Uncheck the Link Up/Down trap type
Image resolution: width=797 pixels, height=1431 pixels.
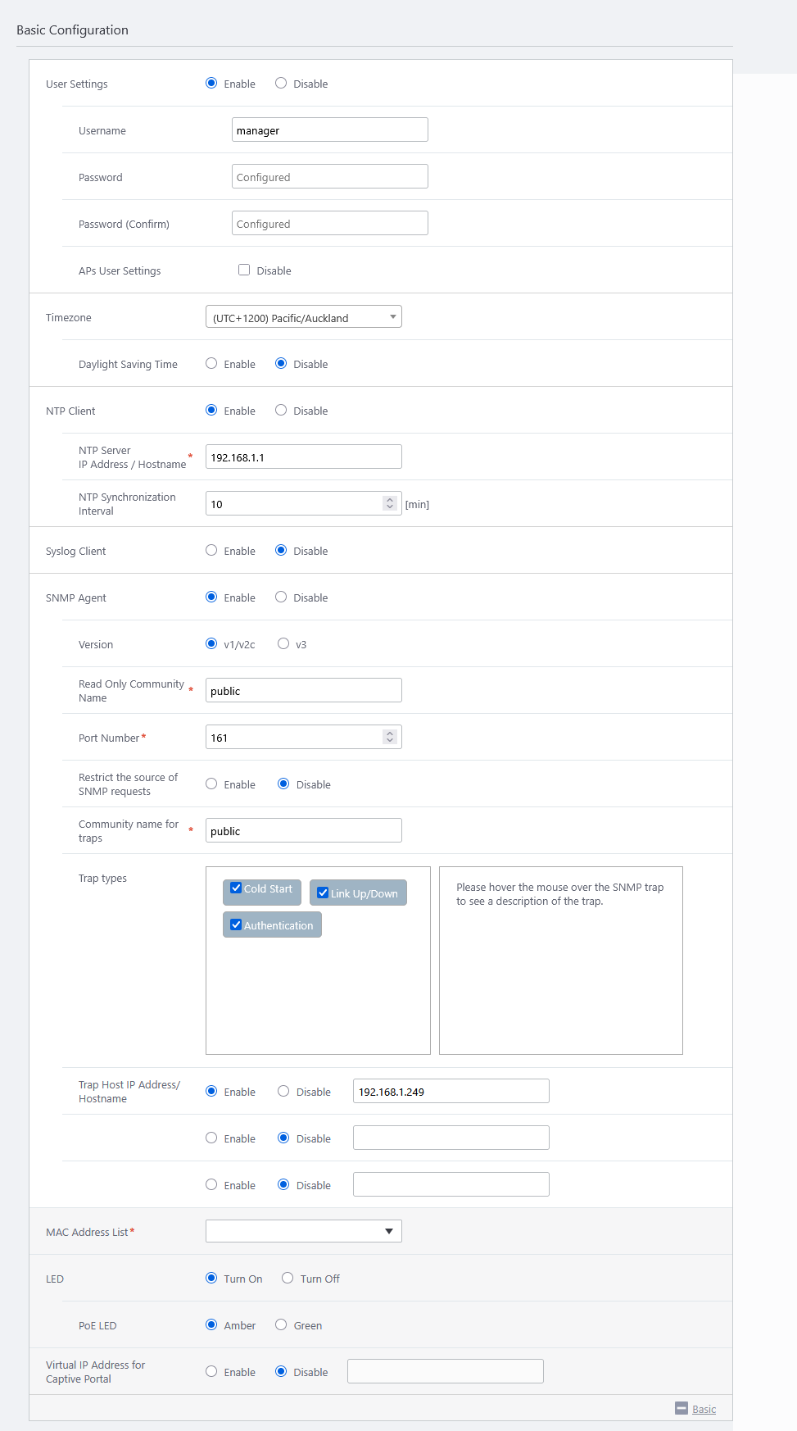click(x=323, y=893)
